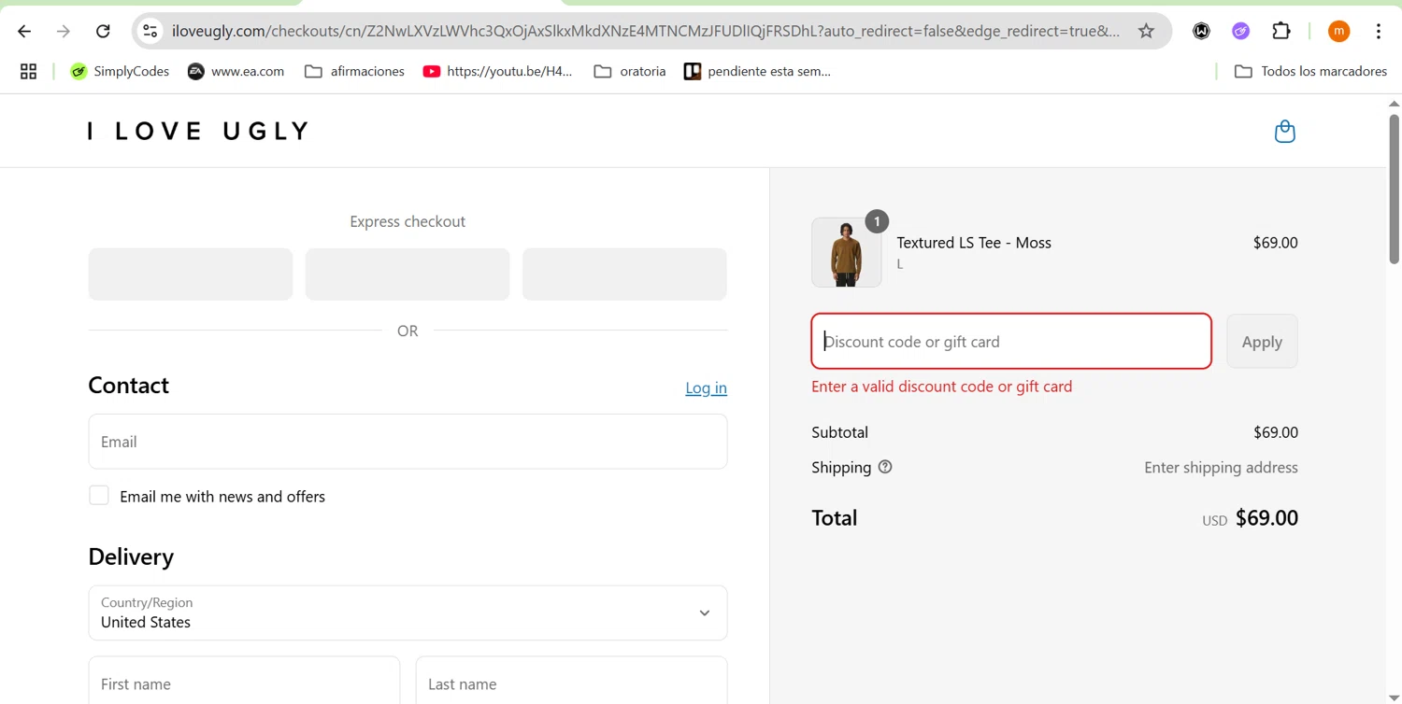Show shipping info via question mark icon

point(885,467)
